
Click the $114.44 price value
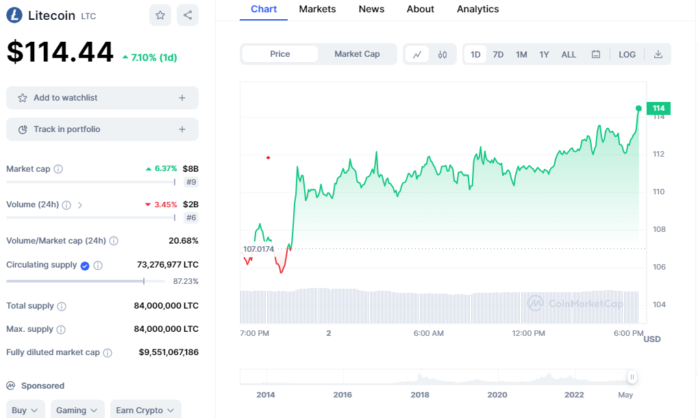click(x=60, y=52)
